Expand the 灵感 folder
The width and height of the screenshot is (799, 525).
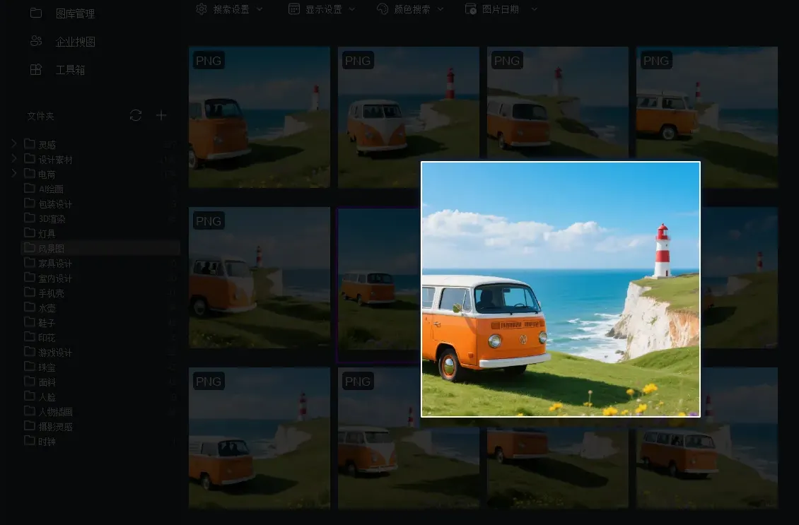(13, 143)
